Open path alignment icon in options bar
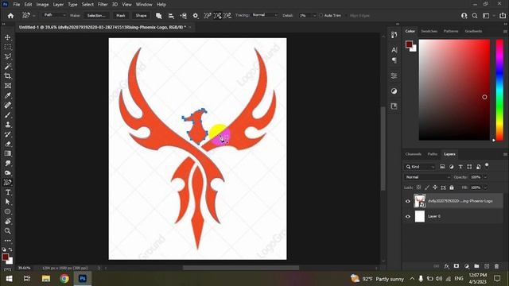509x286 pixels. pos(171,16)
